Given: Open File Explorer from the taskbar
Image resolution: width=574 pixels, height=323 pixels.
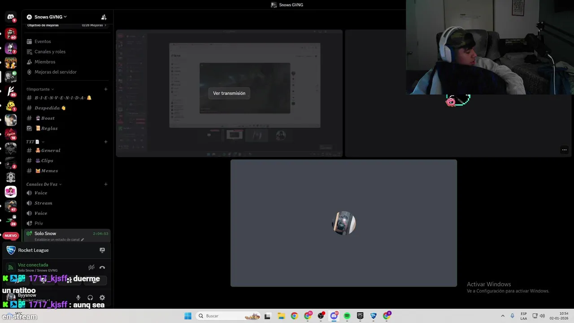Looking at the screenshot, I should 281,316.
